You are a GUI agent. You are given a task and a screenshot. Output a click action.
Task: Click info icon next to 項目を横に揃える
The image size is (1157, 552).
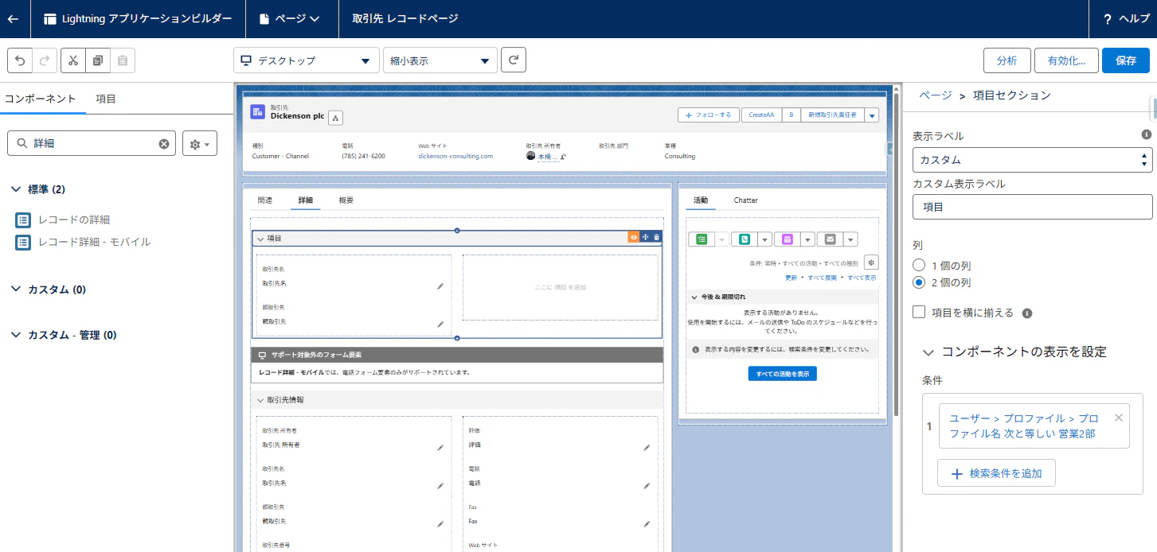[x=1027, y=313]
